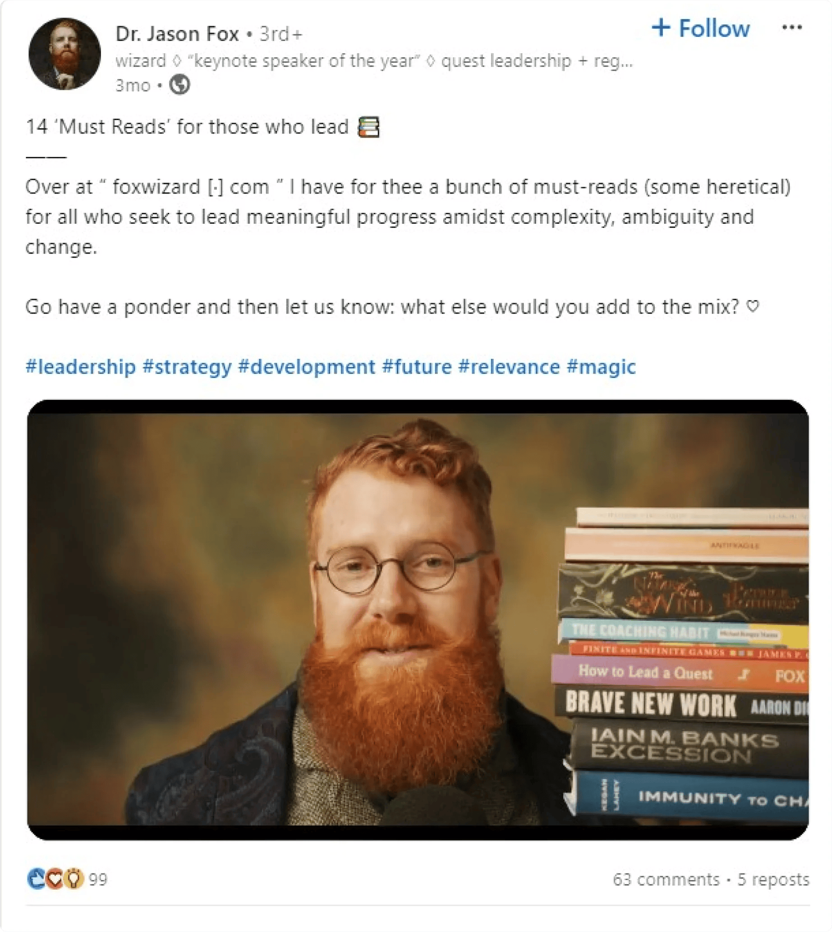Click the stacked books emoji in the headline

click(369, 127)
